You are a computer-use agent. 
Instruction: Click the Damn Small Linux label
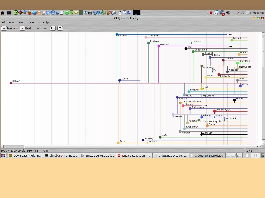[191, 101]
